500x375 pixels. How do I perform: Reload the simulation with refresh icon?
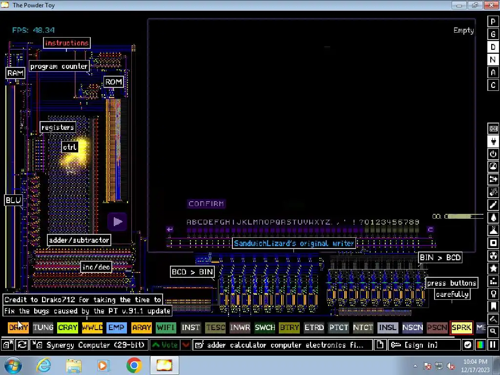coord(22,345)
